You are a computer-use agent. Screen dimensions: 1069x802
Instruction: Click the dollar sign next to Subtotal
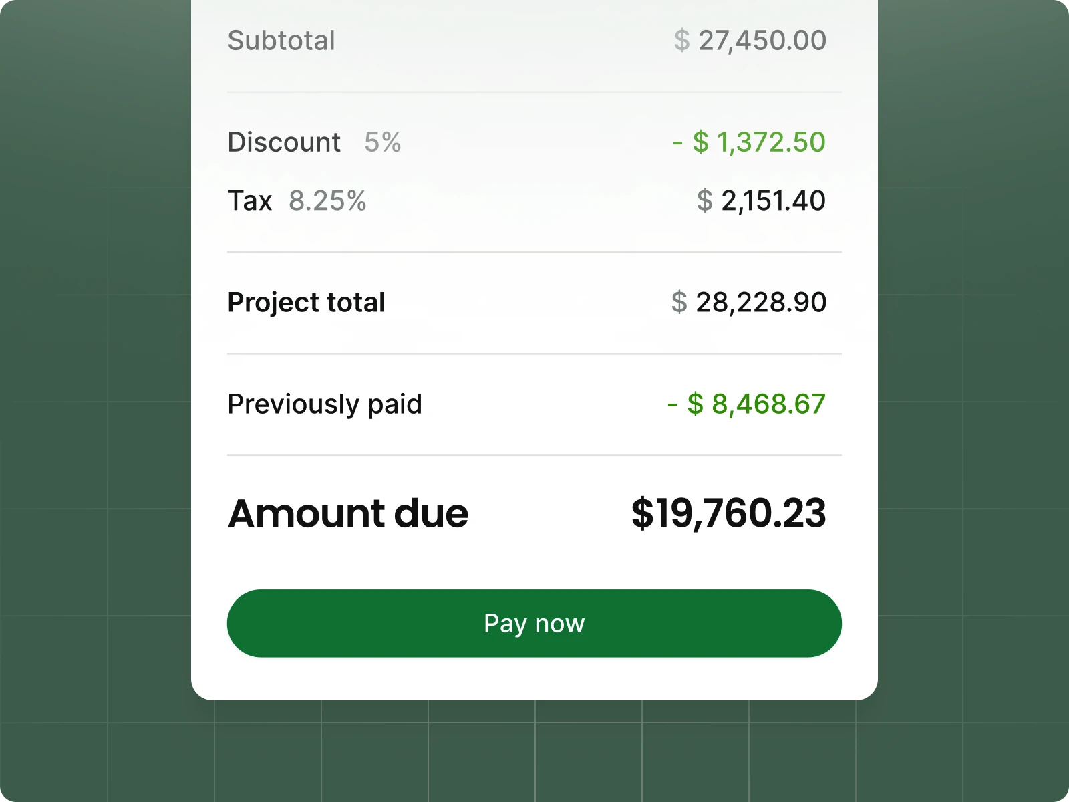coord(683,41)
